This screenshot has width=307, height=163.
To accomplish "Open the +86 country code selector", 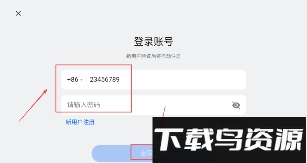I will [x=75, y=80].
